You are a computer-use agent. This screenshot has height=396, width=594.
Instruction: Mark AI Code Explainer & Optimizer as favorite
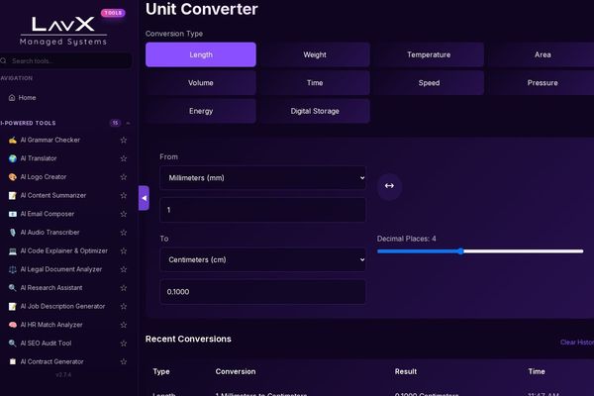click(x=124, y=250)
